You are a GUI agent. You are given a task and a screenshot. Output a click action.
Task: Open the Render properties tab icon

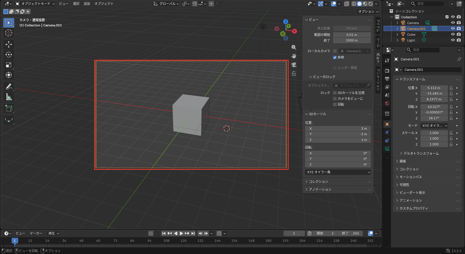(x=387, y=71)
